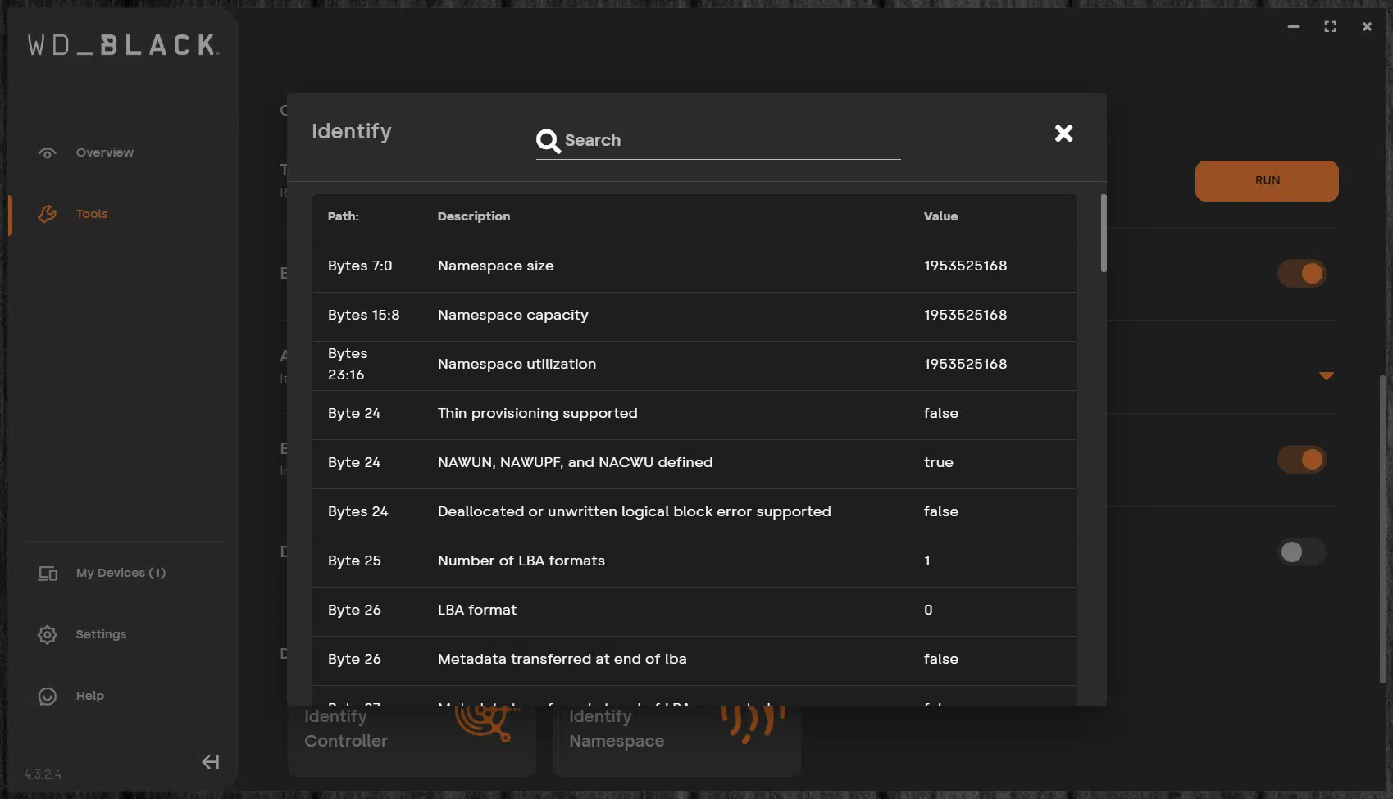Click the search magnifier icon in Identify dialog
This screenshot has width=1393, height=799.
(x=548, y=141)
